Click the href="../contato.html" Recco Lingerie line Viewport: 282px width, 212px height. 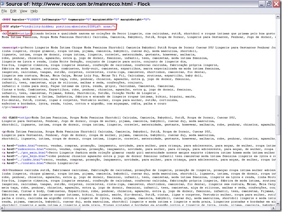[x=40, y=163]
